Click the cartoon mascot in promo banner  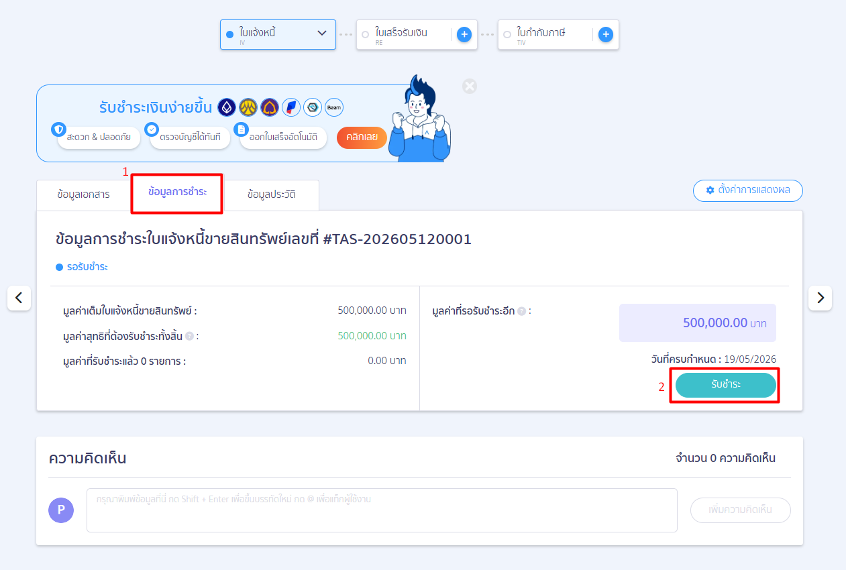(420, 119)
